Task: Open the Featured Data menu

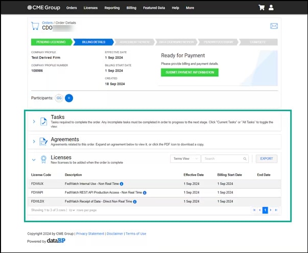Action: click(x=154, y=8)
